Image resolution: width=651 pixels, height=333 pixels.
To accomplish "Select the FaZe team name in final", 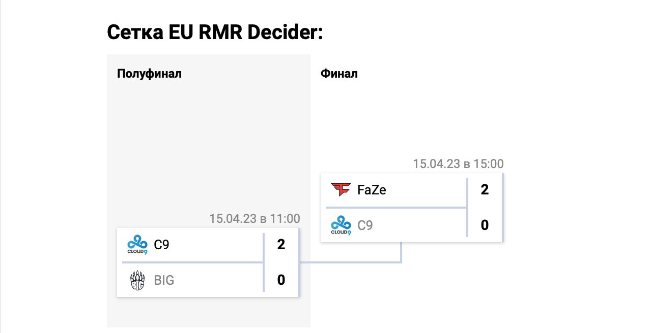I will pos(372,190).
